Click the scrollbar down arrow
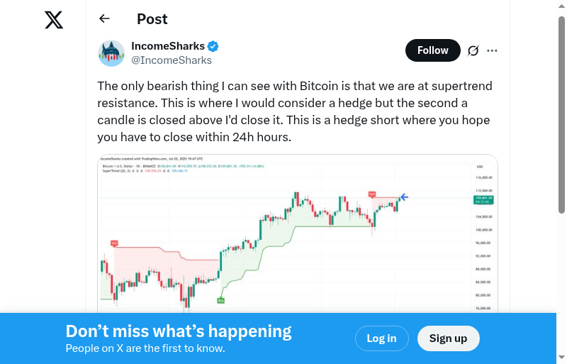This screenshot has width=567, height=364. [562, 358]
